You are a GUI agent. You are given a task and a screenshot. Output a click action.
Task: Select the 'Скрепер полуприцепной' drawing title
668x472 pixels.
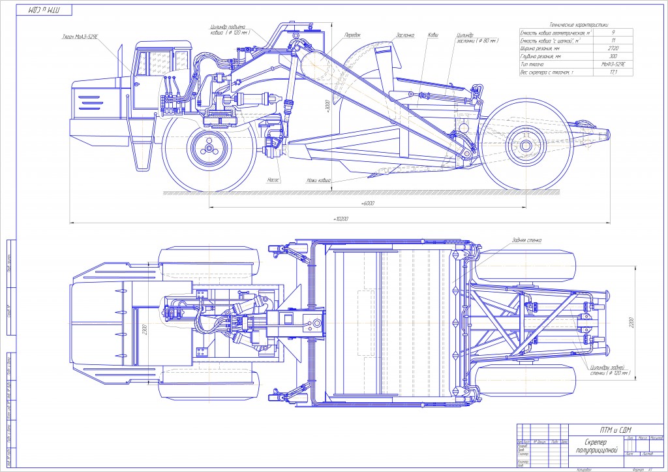[596, 446]
